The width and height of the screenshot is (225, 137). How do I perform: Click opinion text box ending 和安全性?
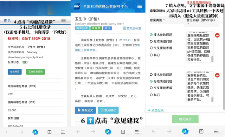200,47
